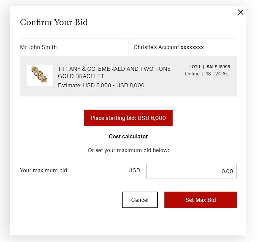Image resolution: width=257 pixels, height=242 pixels.
Task: Click the 13 - 24 Apr date range
Action: tap(218, 74)
